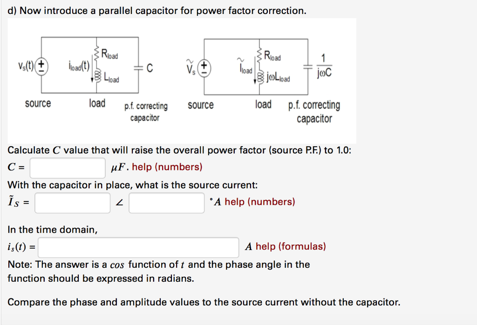Screen dimensions: 477x325
Task: Open help (numbers) link beside °A
Action: (260, 202)
